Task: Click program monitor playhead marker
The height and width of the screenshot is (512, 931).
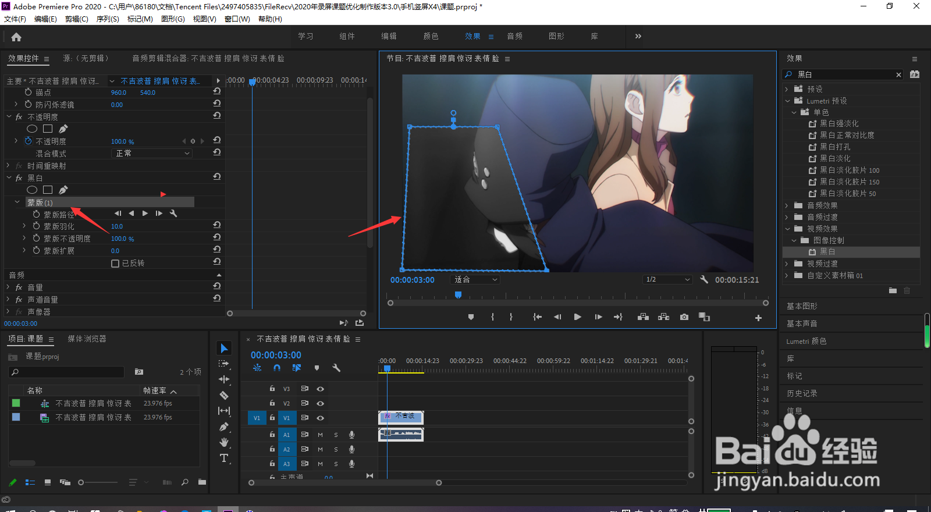Action: (x=458, y=295)
